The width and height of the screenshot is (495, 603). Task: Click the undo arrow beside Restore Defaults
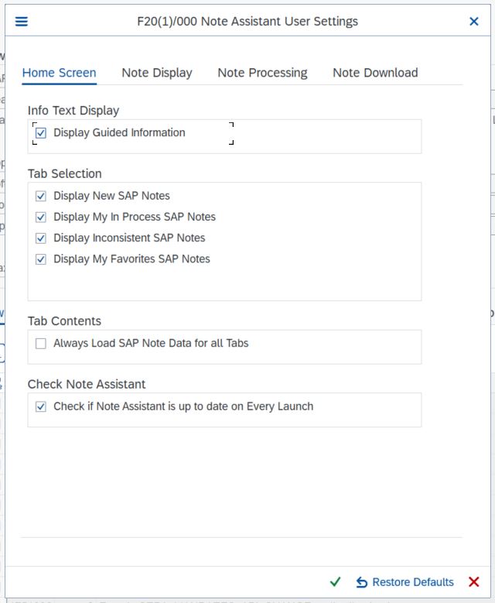pos(362,582)
